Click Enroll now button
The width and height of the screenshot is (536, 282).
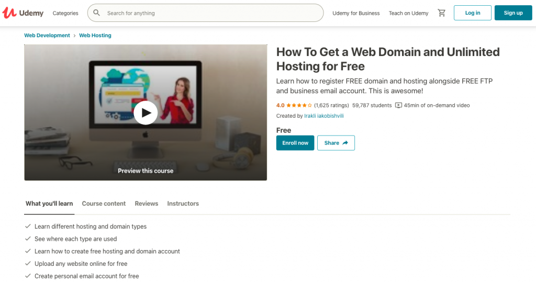(x=295, y=143)
